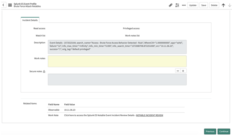Click the Observable value 10.11.36.23

pos(70,110)
